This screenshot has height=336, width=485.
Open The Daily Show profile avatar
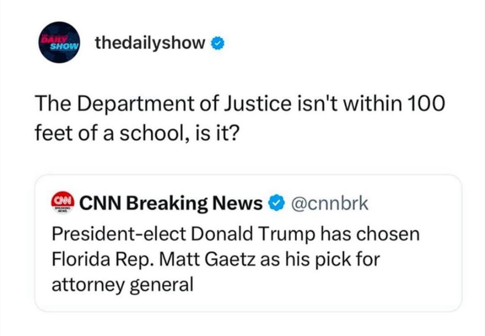(x=59, y=42)
